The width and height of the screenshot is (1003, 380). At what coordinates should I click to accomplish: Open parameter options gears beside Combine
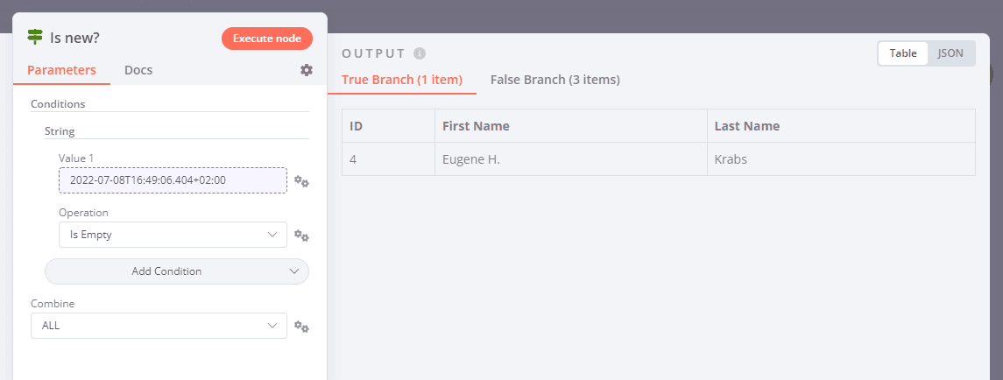[301, 327]
